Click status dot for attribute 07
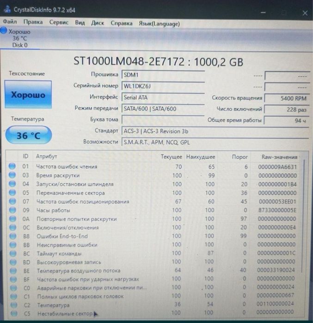The image size is (313, 323). coord(12,201)
